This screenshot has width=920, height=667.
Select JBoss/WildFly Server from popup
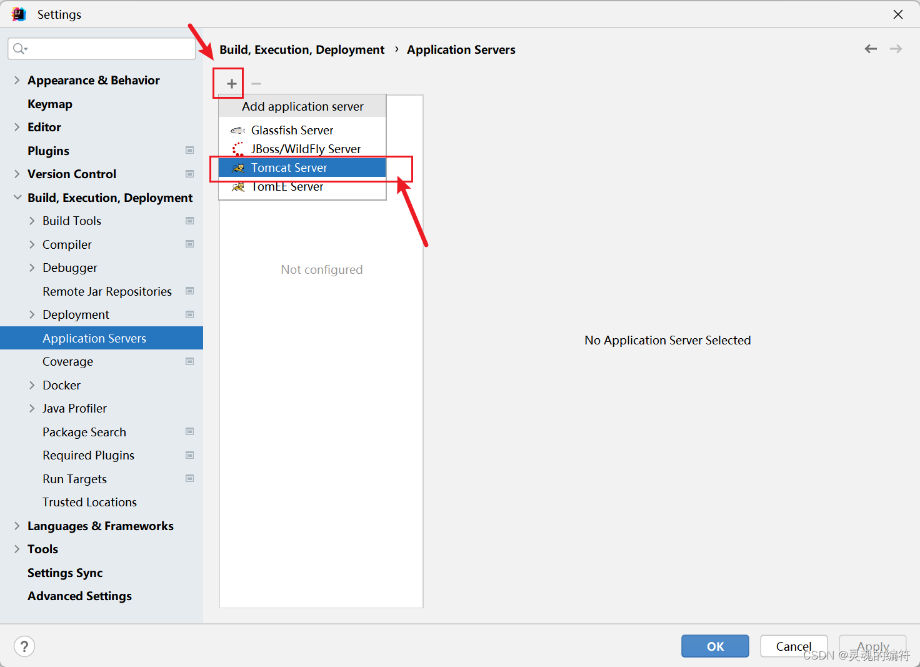coord(302,149)
